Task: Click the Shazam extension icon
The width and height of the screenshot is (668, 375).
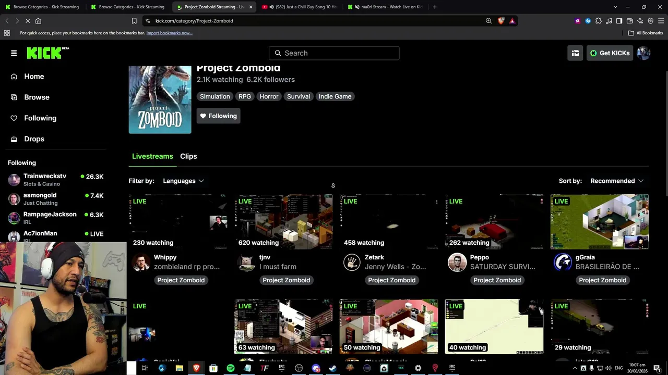Action: click(588, 21)
